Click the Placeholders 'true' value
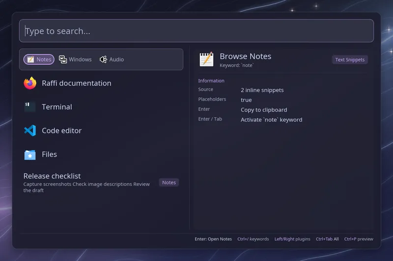393x261 pixels. pos(246,100)
